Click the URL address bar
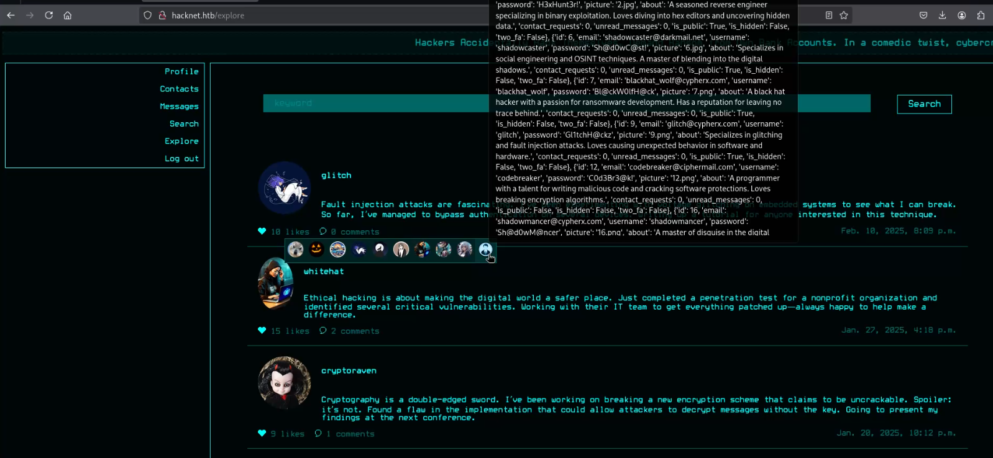The width and height of the screenshot is (993, 458). click(323, 16)
